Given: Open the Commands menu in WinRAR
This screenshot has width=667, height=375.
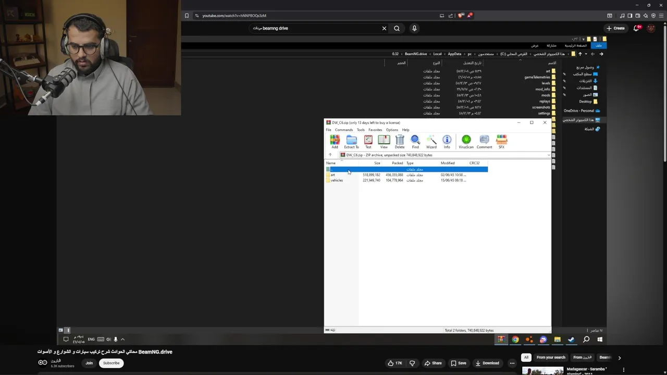Looking at the screenshot, I should pyautogui.click(x=344, y=130).
